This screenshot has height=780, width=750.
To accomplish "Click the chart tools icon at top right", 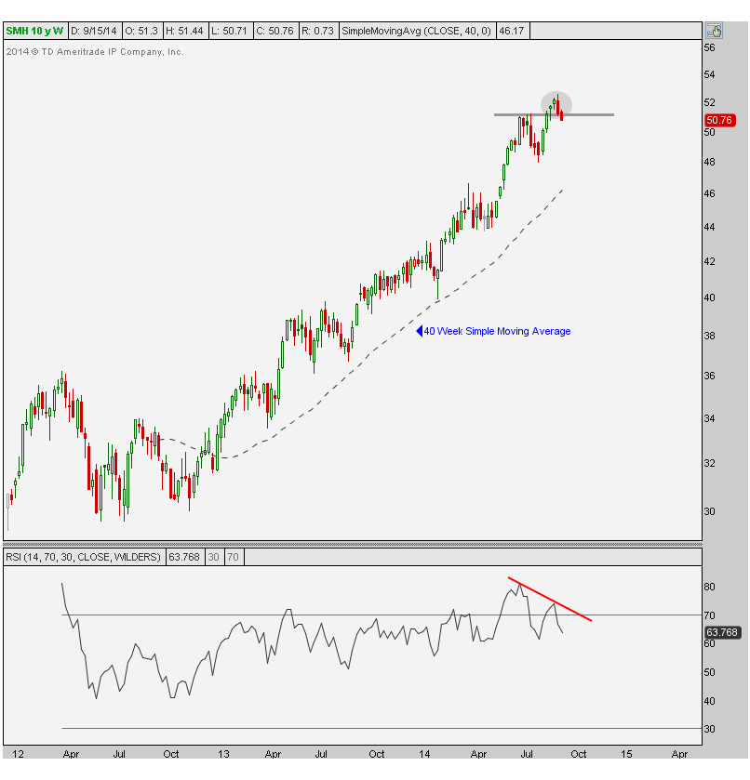I will click(x=714, y=31).
